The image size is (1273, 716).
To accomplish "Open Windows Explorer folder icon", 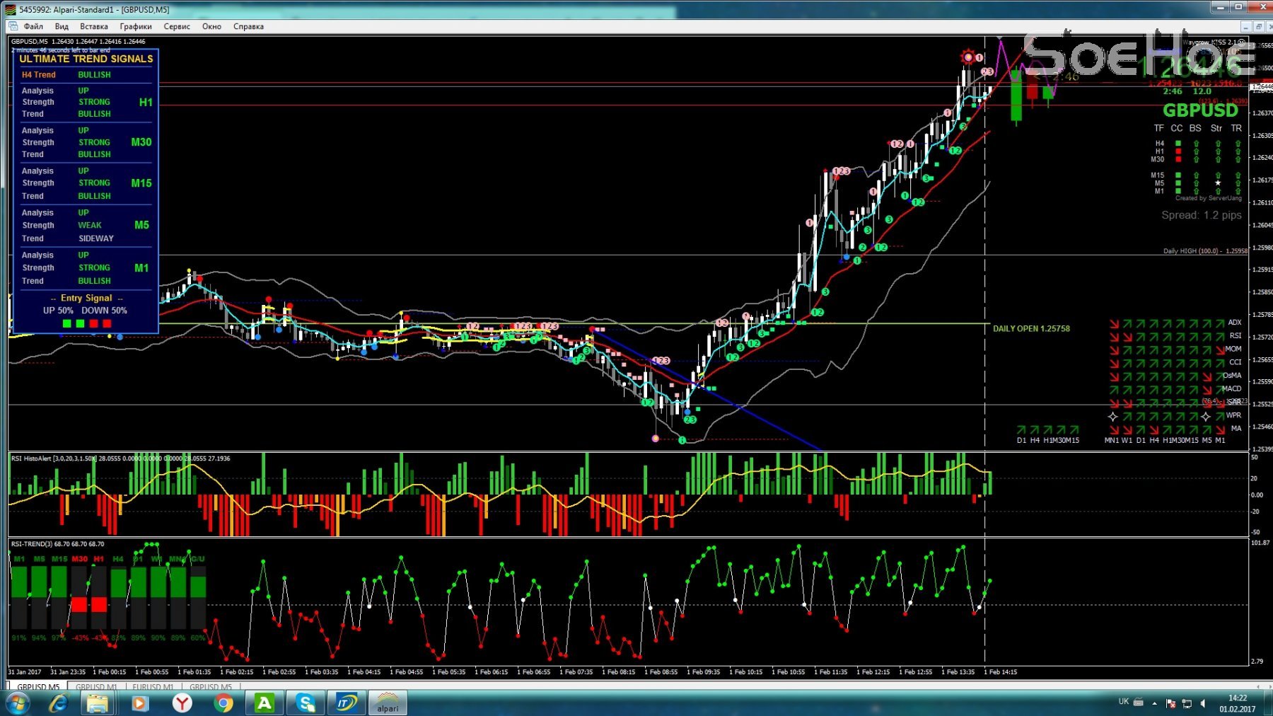I will 98,703.
